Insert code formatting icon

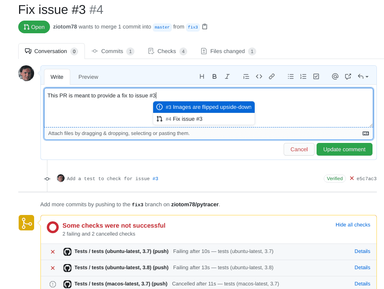tap(259, 77)
